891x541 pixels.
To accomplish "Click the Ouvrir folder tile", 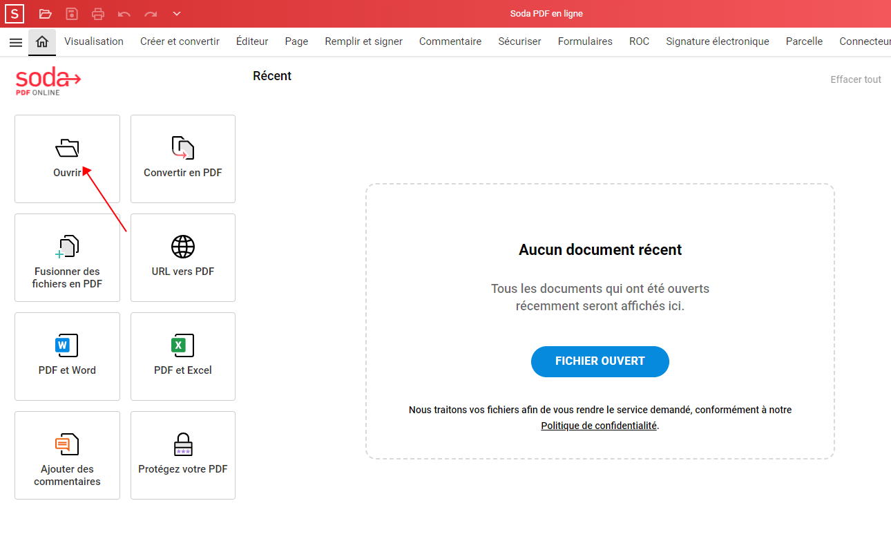I will 67,159.
